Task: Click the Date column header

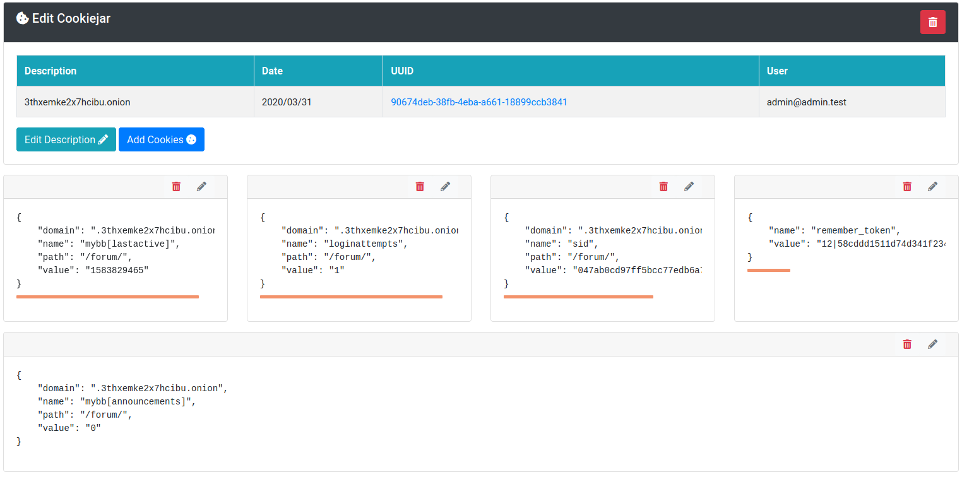Action: click(272, 71)
